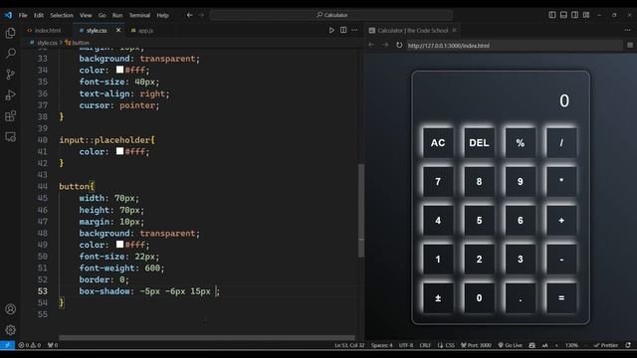The height and width of the screenshot is (358, 637).
Task: Close the Calculator preview tab
Action: (x=455, y=30)
